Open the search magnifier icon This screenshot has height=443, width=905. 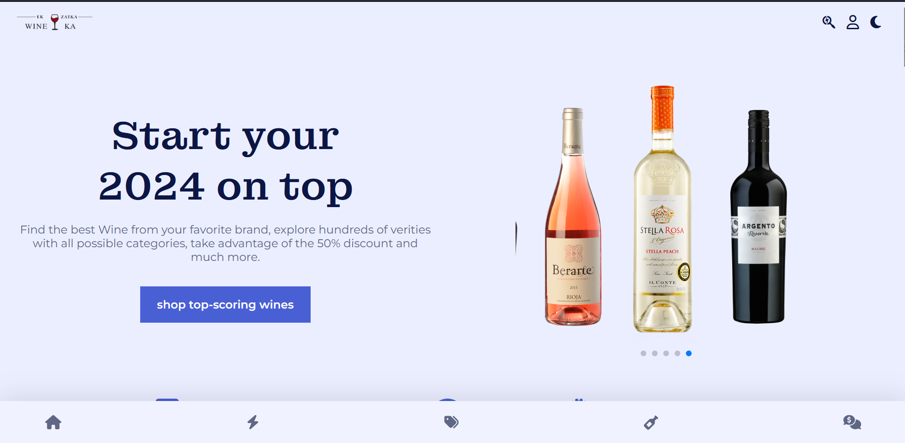pyautogui.click(x=829, y=22)
